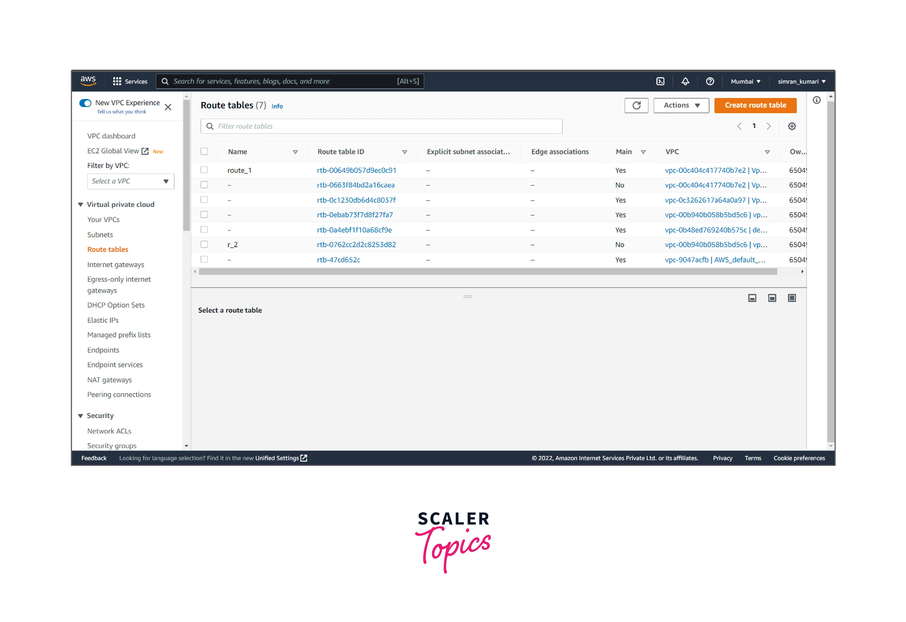Click Create route table button
The image size is (906, 622).
click(x=755, y=105)
